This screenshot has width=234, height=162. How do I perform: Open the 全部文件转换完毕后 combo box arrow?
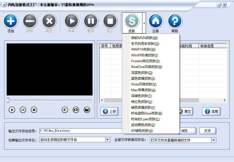tap(214, 140)
